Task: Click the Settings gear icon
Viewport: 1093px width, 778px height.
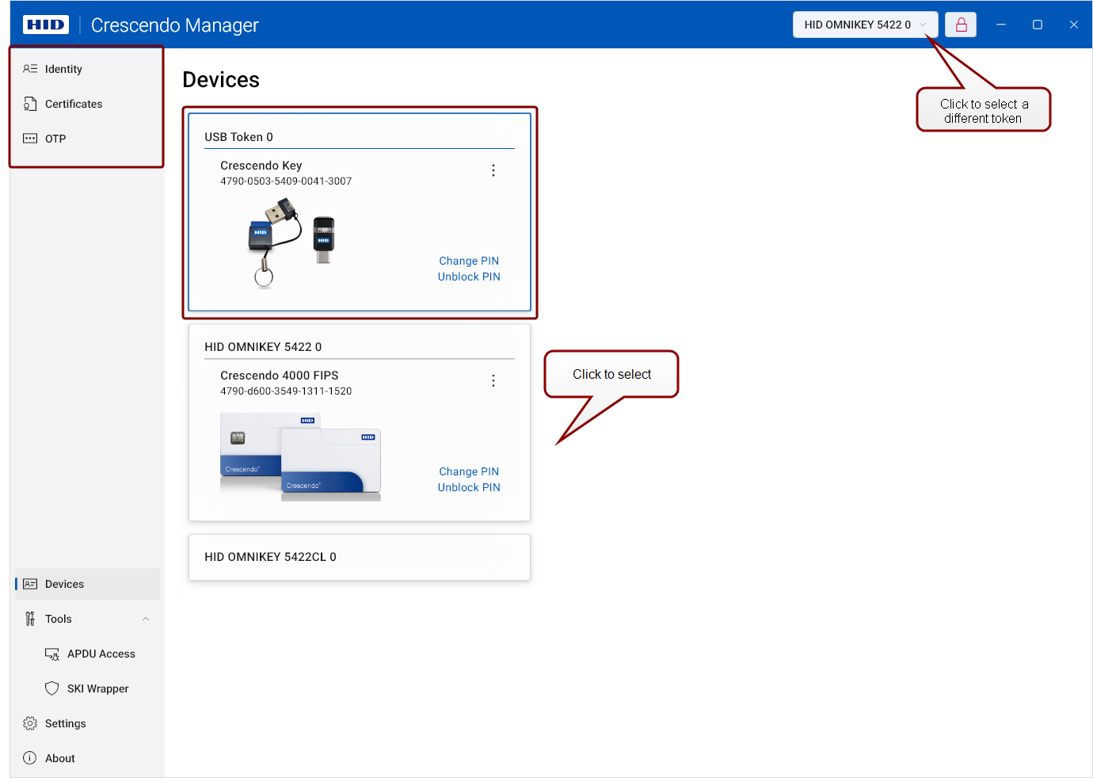Action: pyautogui.click(x=30, y=723)
